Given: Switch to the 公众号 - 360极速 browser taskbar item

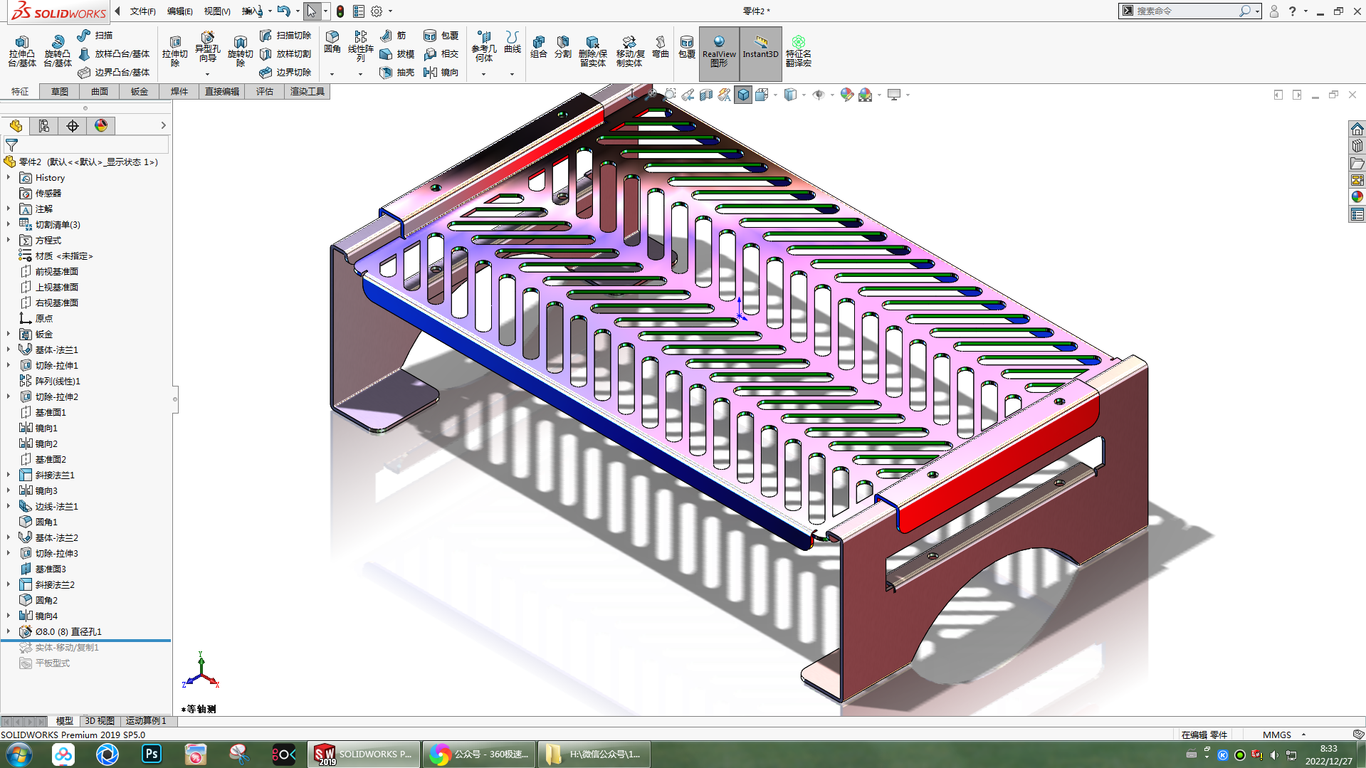Looking at the screenshot, I should point(478,754).
